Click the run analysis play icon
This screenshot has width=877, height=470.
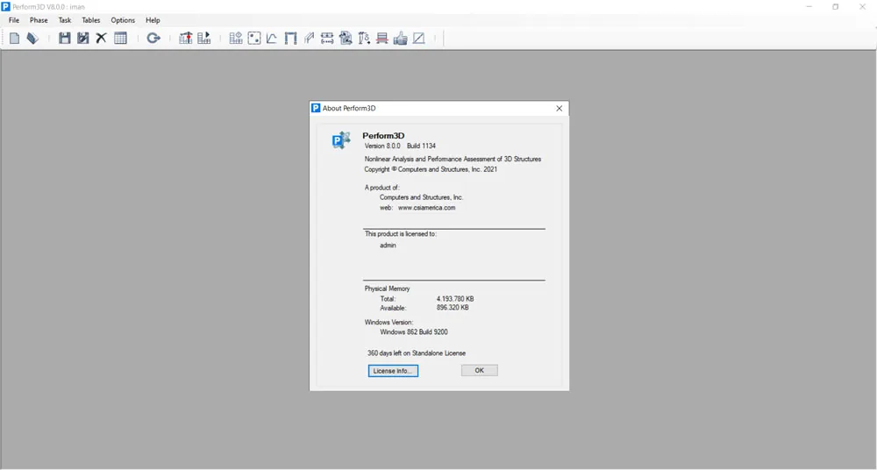point(204,38)
